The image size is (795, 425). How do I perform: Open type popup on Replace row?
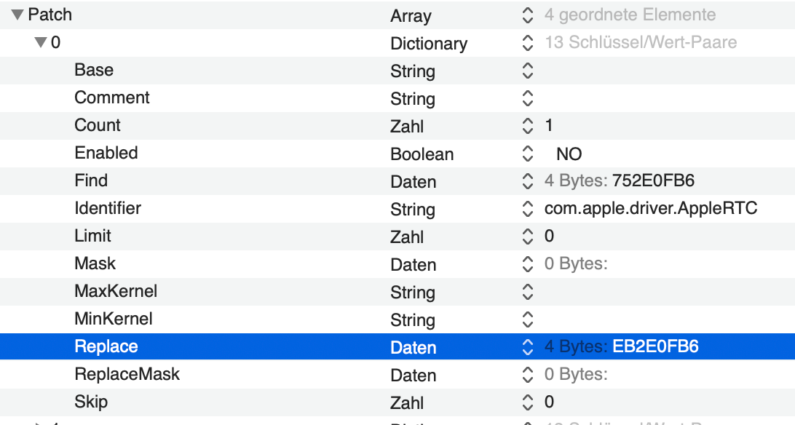coord(528,347)
